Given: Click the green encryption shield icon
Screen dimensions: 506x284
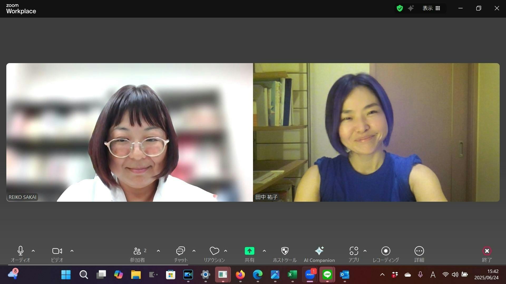Looking at the screenshot, I should 400,8.
